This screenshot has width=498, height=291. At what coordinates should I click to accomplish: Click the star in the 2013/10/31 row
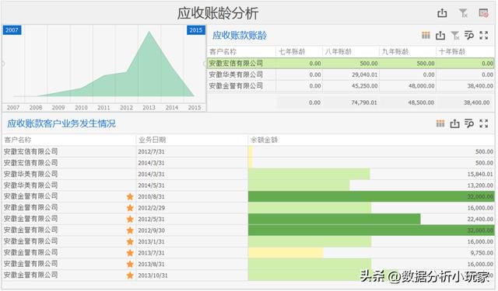pos(130,275)
